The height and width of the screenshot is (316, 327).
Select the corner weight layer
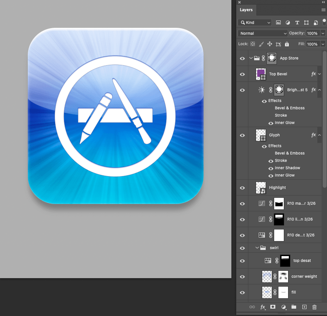(304, 277)
